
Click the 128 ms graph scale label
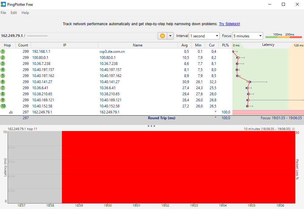(x=298, y=46)
